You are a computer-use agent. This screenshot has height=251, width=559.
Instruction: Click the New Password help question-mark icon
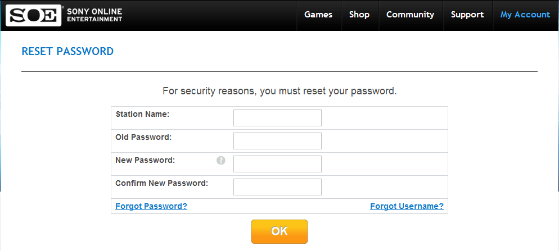[221, 160]
